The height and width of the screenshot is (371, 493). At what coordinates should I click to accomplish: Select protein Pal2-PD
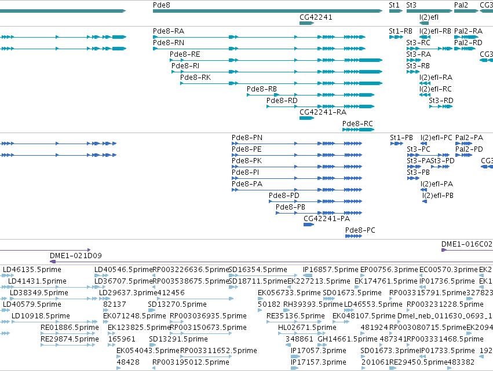coord(464,155)
